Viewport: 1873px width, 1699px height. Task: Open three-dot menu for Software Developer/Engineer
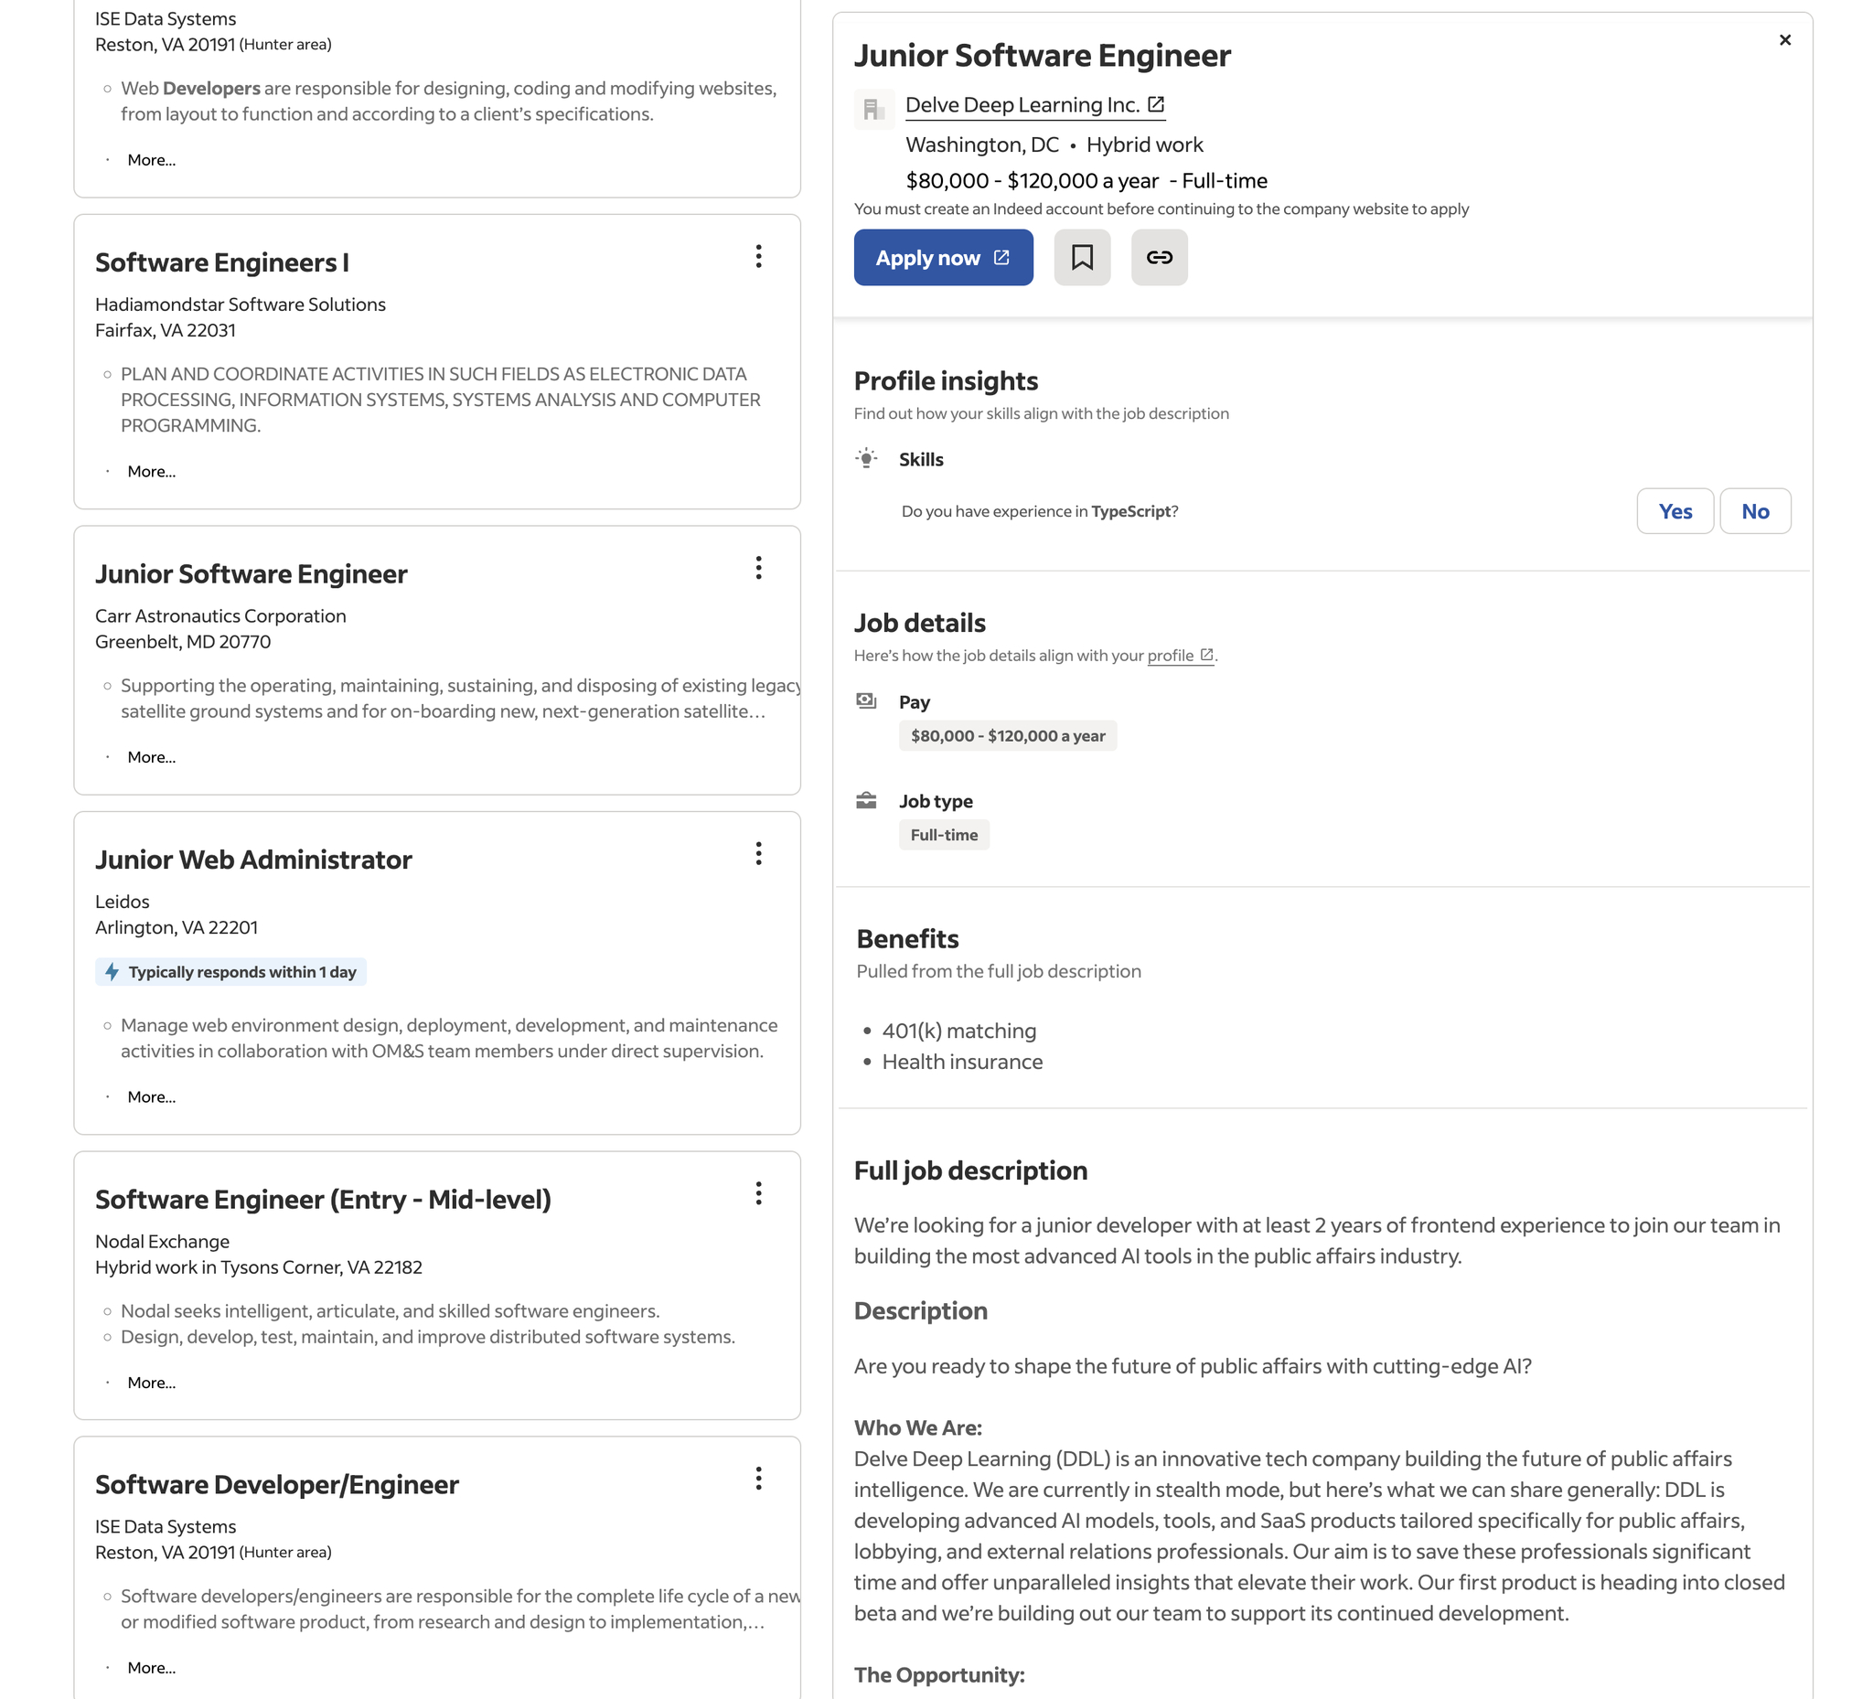tap(758, 1479)
